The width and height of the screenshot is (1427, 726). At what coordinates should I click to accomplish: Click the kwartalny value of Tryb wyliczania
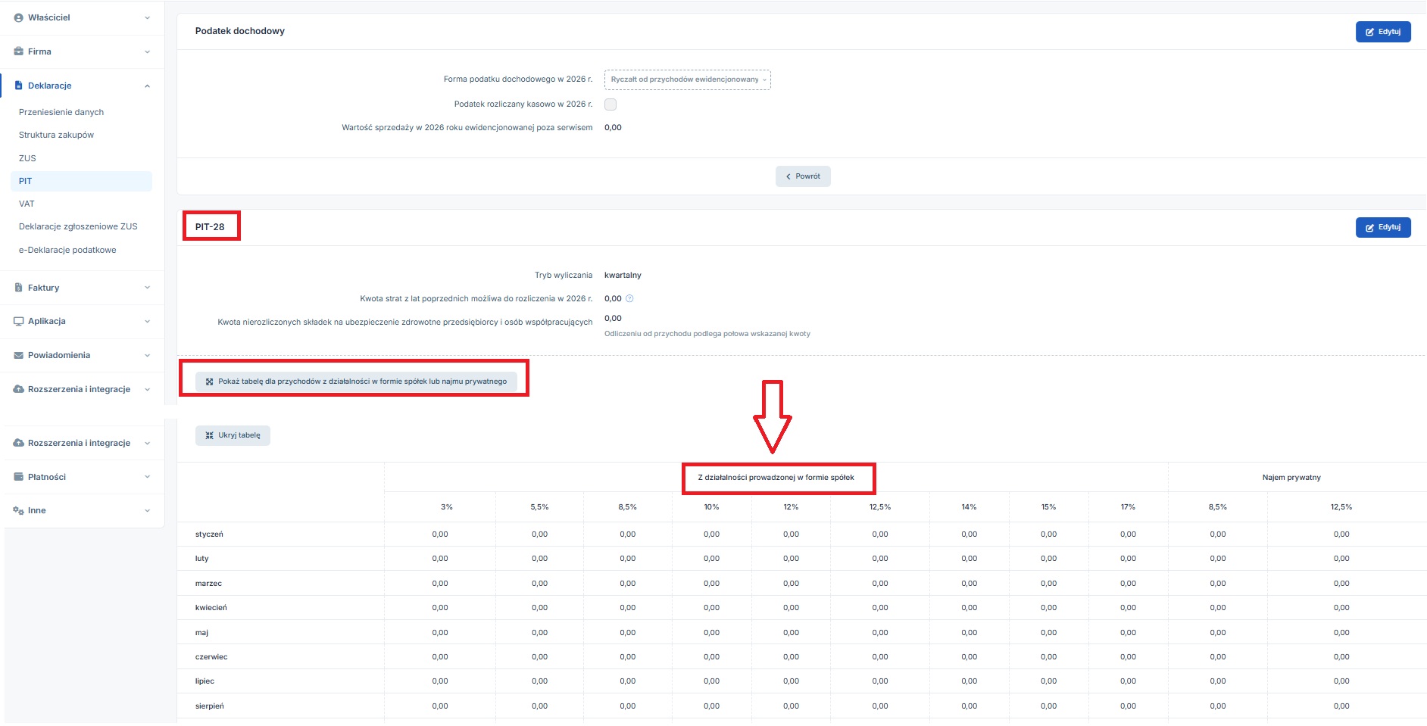click(623, 275)
